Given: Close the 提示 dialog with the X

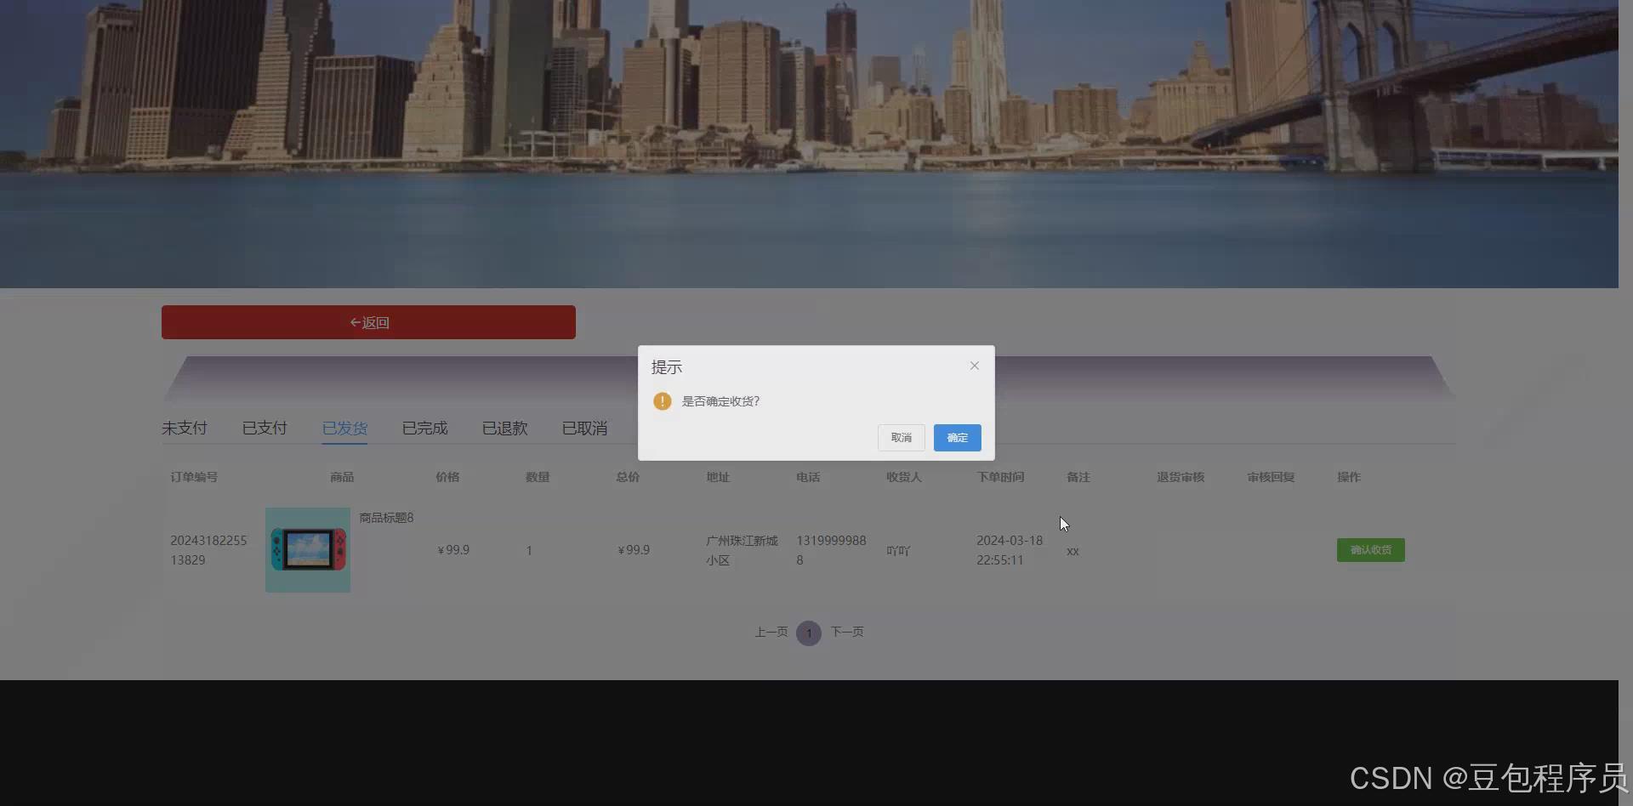Looking at the screenshot, I should point(975,366).
